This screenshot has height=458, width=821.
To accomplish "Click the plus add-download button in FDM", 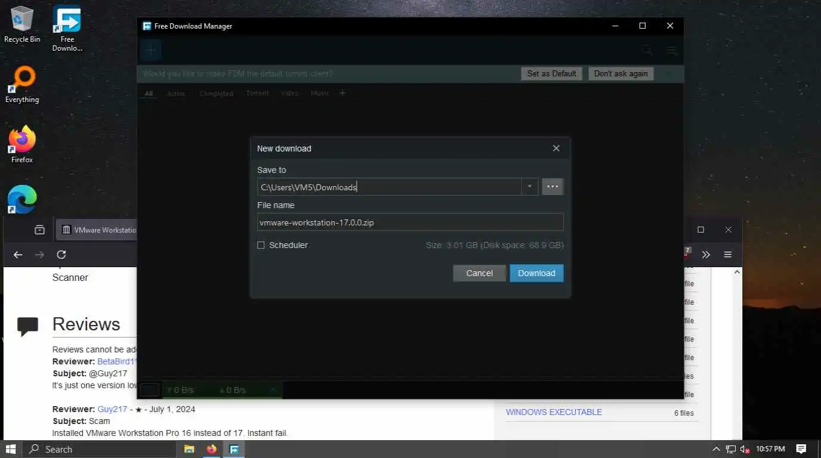I will 151,51.
